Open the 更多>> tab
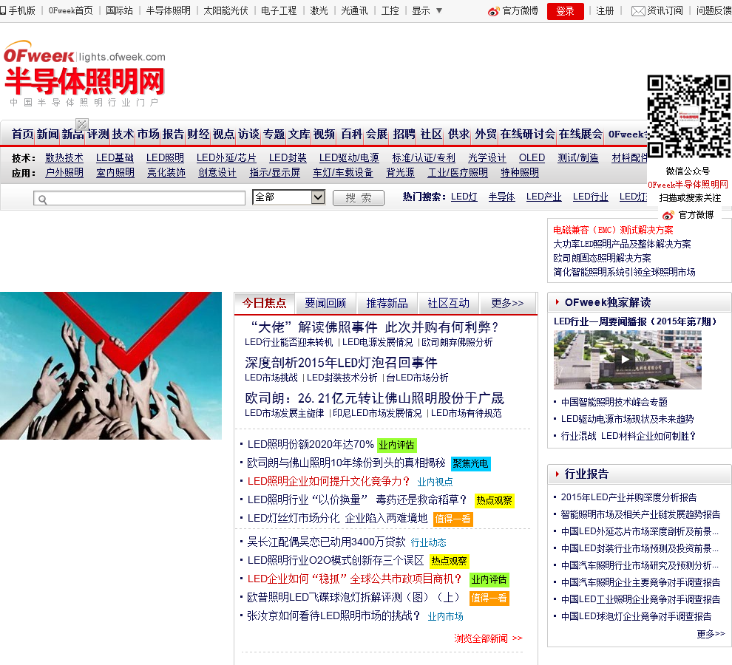Image resolution: width=732 pixels, height=665 pixels. tap(508, 304)
